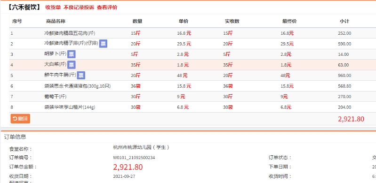Viewport: 376px width, 183px height.
Task: Click the 票 icon beside 鲜牛肉牛腩
Action: click(81, 76)
